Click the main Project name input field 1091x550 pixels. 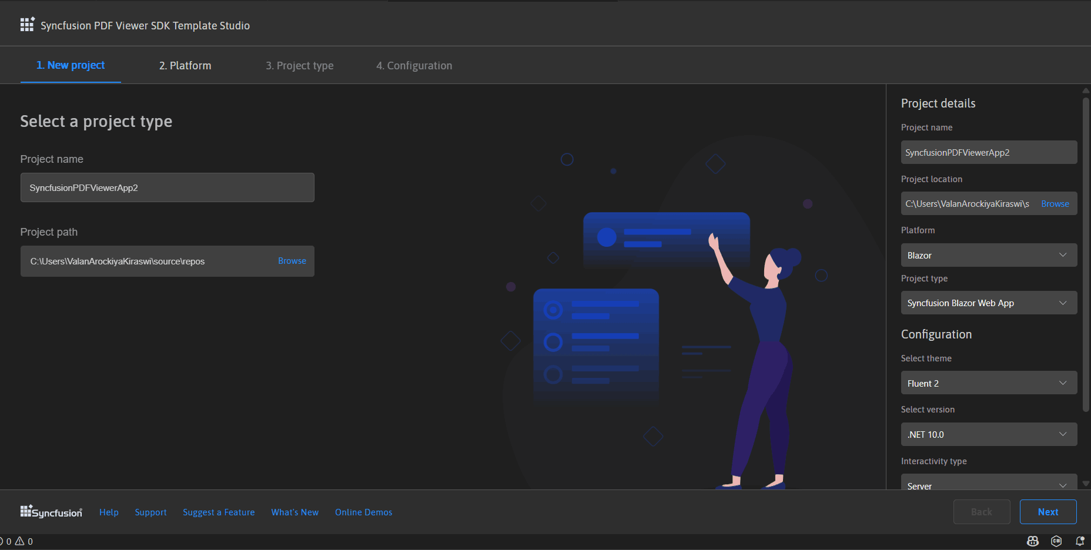click(x=167, y=188)
